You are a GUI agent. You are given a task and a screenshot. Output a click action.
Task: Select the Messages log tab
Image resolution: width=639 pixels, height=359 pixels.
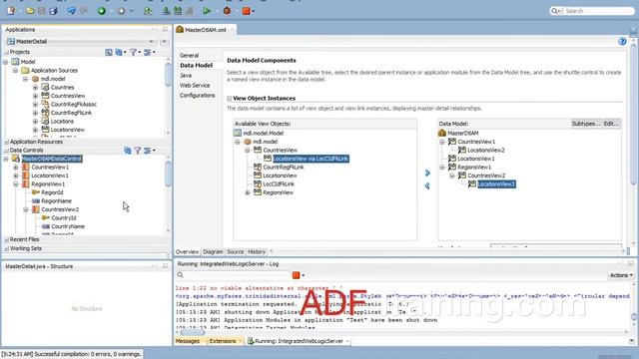tap(188, 341)
